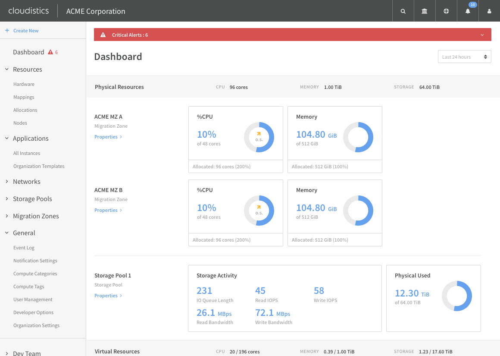Click Physical Resources 64.00 TiB storage value
The height and width of the screenshot is (356, 500).
(429, 87)
